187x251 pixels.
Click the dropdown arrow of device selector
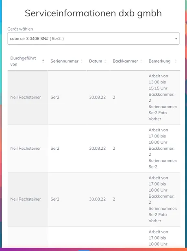pos(176,39)
